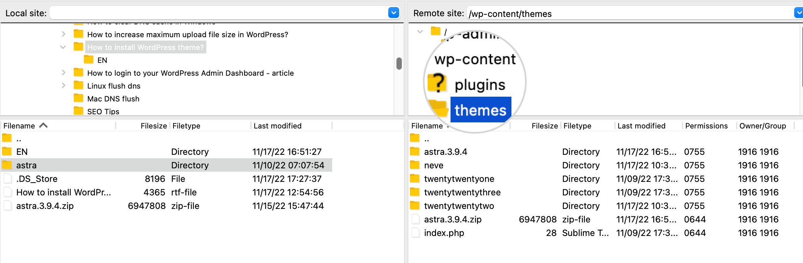Viewport: 803px width, 263px height.
Task: Click folder icon of remote astra.3.9.4
Action: tap(415, 151)
